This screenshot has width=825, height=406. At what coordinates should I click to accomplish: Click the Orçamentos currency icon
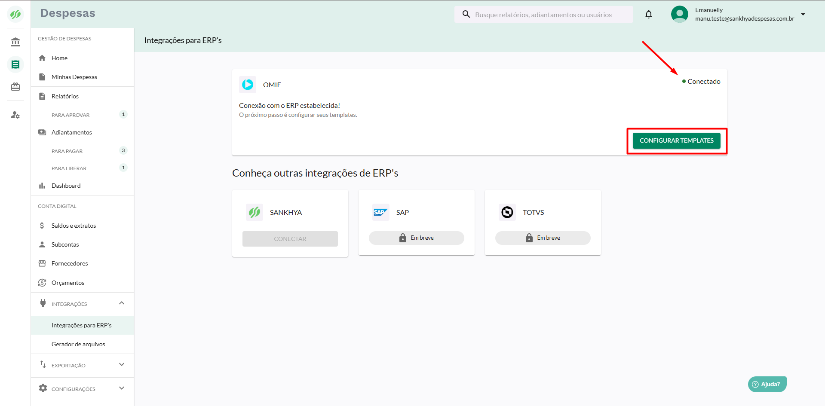(42, 283)
